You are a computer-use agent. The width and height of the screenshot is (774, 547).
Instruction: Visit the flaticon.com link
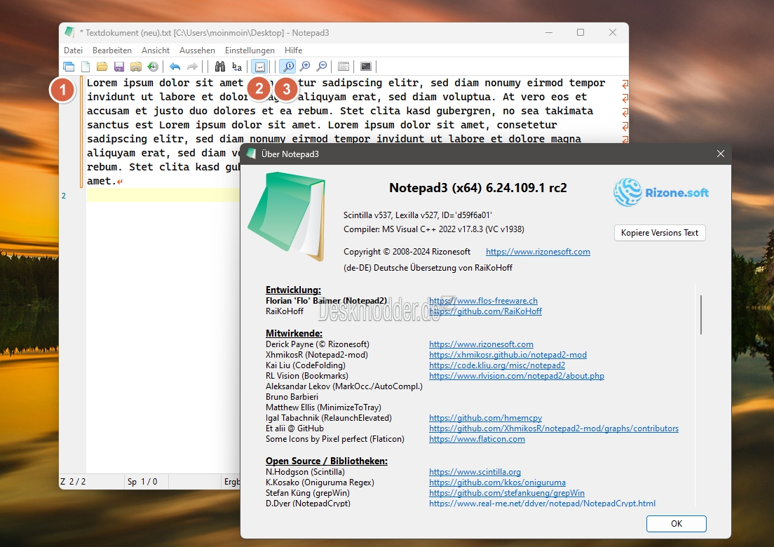(477, 439)
